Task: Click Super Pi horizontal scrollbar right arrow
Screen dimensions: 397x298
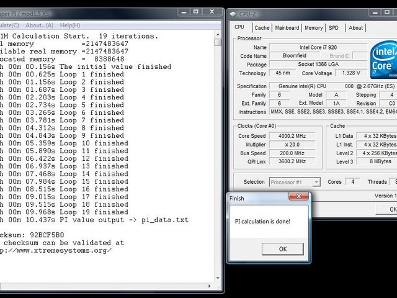Action: 210,286
